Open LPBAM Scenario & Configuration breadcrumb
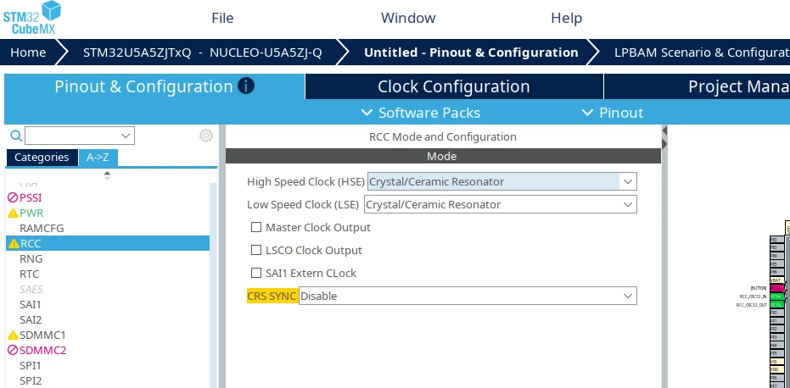The width and height of the screenshot is (790, 388). point(702,53)
